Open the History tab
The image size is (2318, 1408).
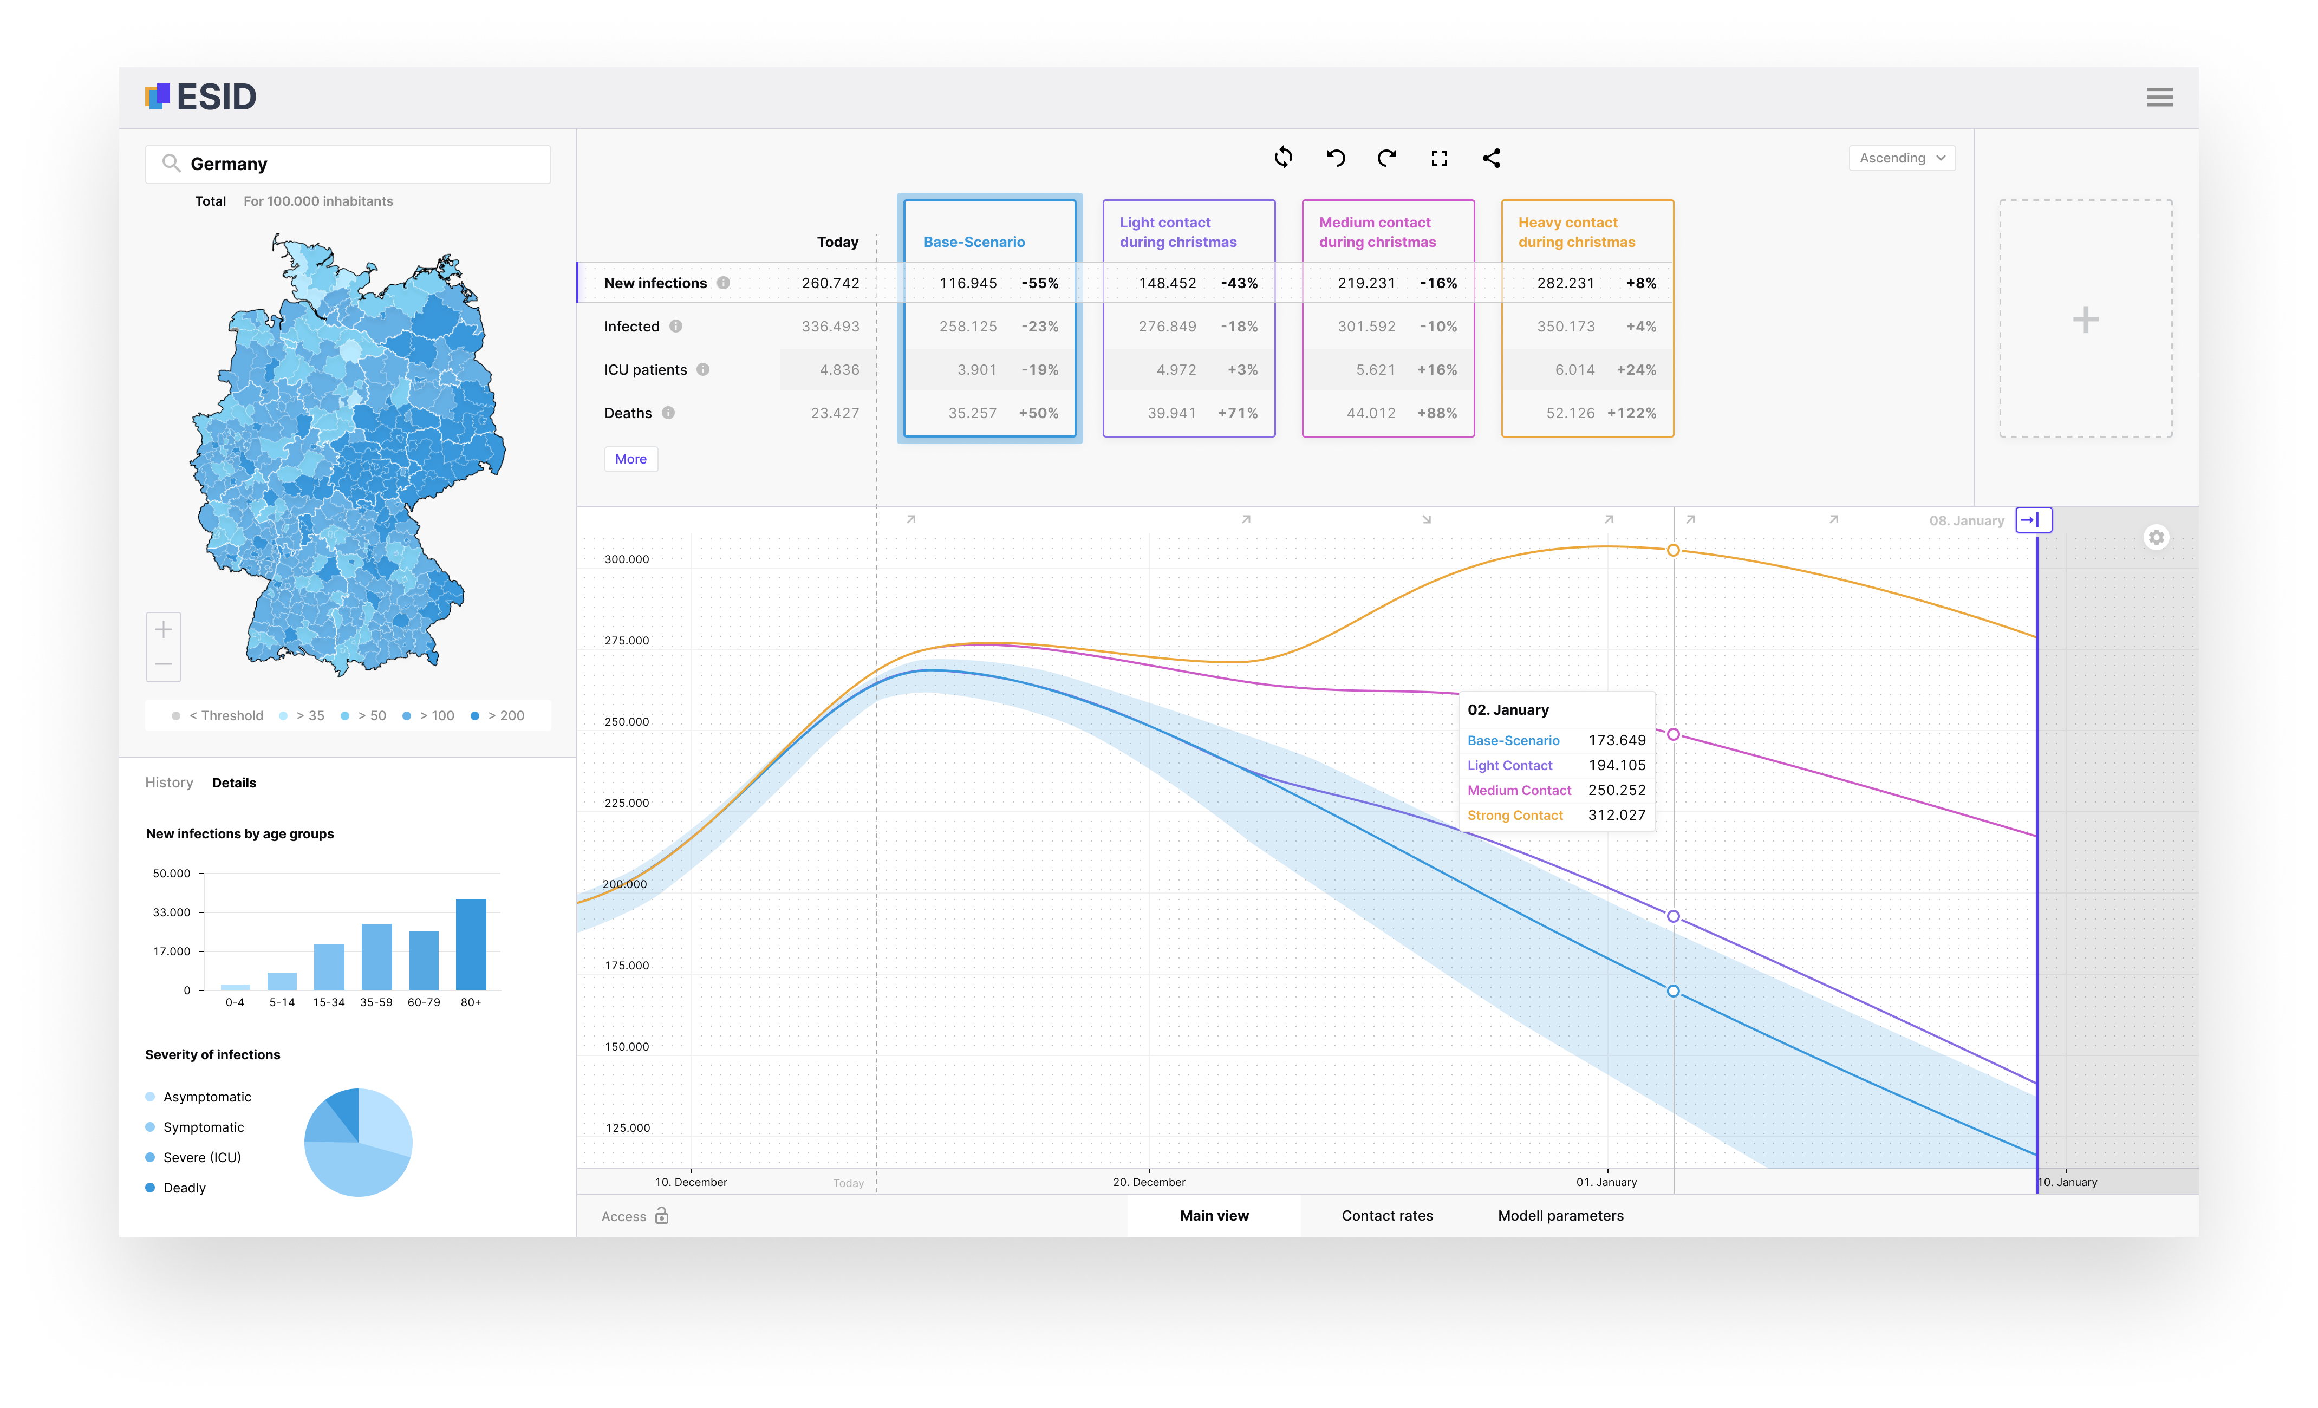pos(170,783)
